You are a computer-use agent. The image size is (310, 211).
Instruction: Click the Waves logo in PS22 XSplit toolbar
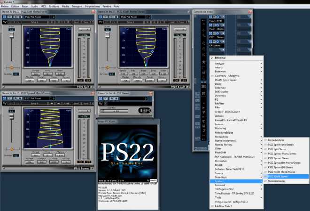tap(101, 22)
